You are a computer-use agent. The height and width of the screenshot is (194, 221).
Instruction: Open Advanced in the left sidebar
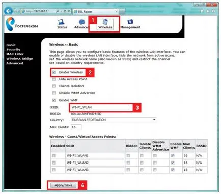15,63
